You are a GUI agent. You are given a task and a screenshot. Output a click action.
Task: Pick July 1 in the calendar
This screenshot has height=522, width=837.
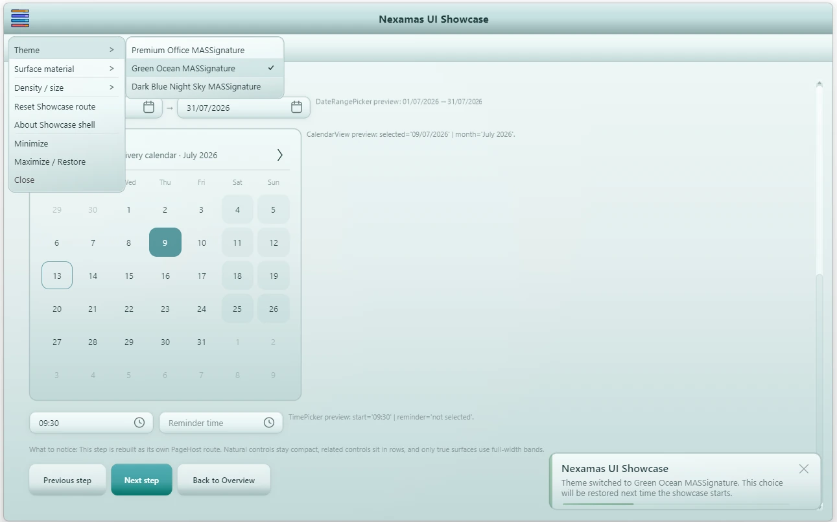[x=129, y=209]
